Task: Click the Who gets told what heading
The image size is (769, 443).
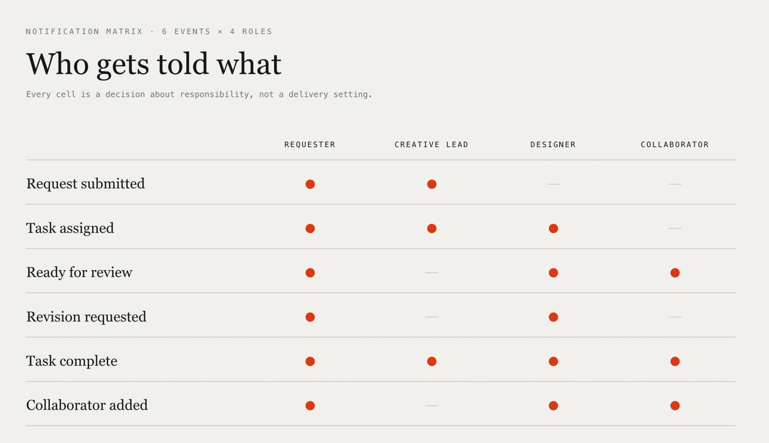Action: tap(154, 64)
